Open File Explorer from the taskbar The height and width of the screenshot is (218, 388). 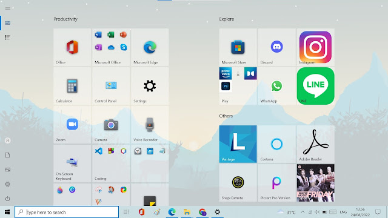click(187, 212)
